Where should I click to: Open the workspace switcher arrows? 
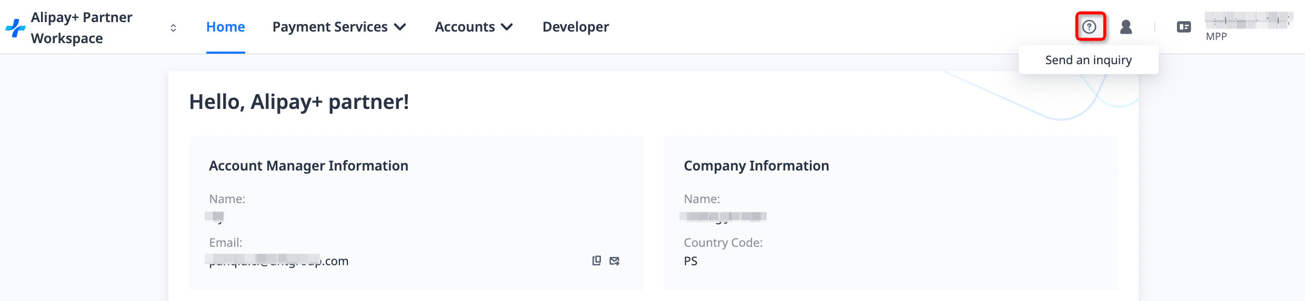click(x=173, y=28)
